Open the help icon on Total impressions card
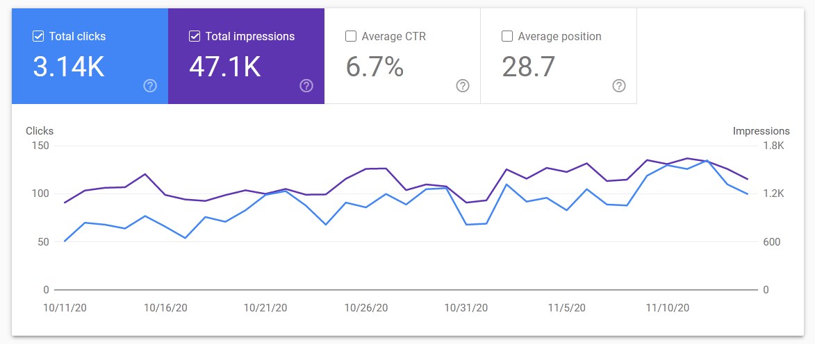This screenshot has width=815, height=344. (306, 86)
